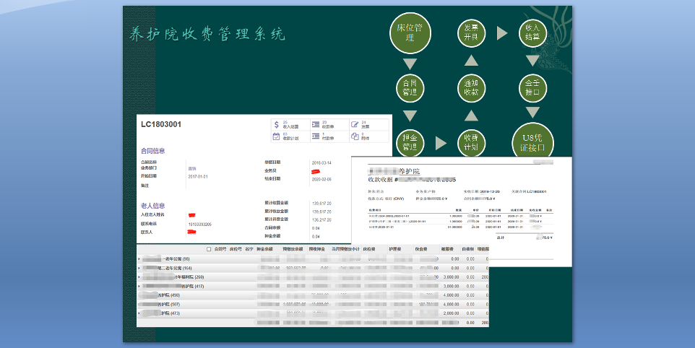Sort by the 合同号 column header
695x348 pixels.
click(220, 249)
